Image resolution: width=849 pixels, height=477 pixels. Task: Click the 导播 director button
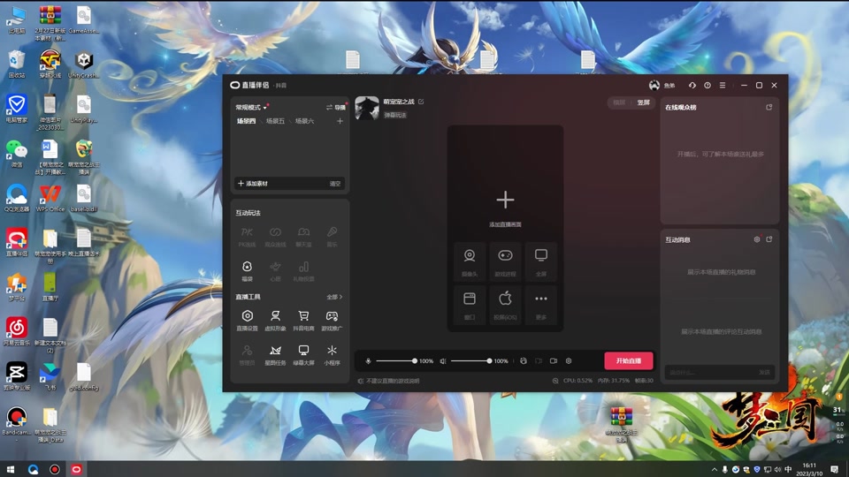[x=336, y=107]
